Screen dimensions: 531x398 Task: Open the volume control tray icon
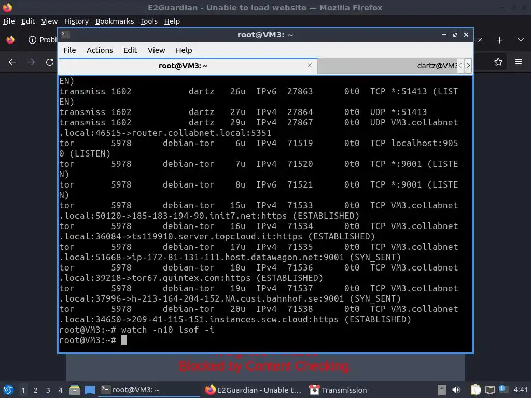[456, 390]
